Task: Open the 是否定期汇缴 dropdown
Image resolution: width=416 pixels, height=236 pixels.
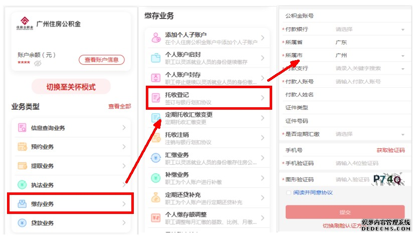Action: (x=370, y=134)
